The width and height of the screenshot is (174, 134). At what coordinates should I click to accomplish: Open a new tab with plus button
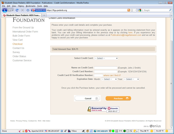[x=44, y=15]
